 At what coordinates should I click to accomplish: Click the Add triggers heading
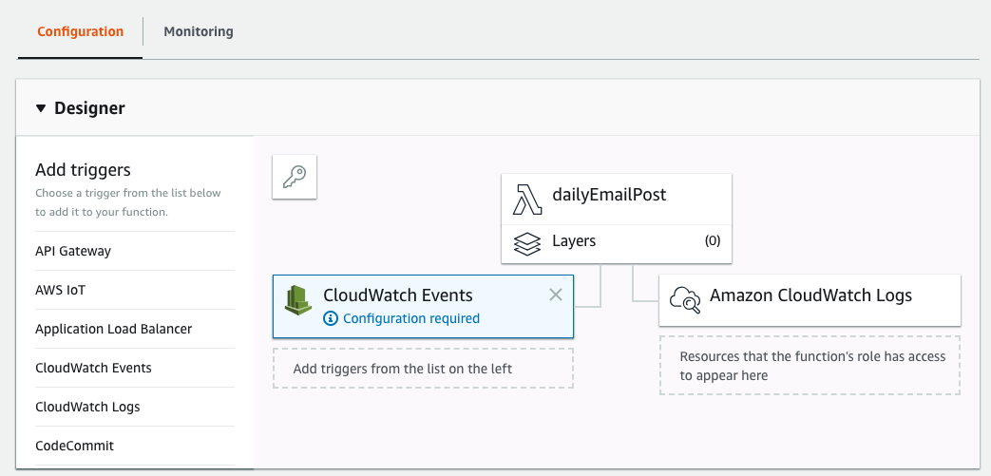[x=83, y=170]
